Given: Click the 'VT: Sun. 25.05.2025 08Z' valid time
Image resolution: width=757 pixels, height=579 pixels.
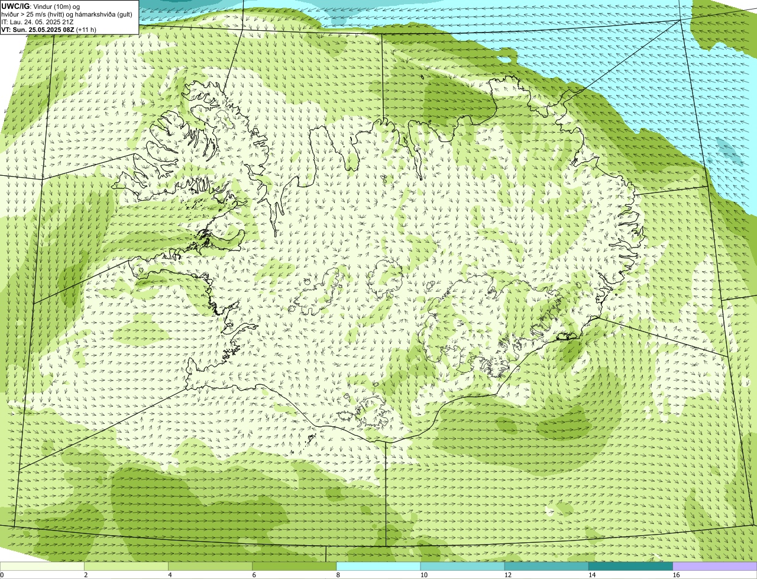Looking at the screenshot, I should (x=37, y=30).
